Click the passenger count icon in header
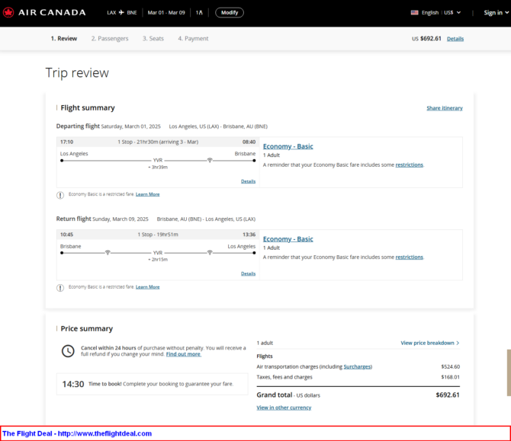 coord(199,13)
